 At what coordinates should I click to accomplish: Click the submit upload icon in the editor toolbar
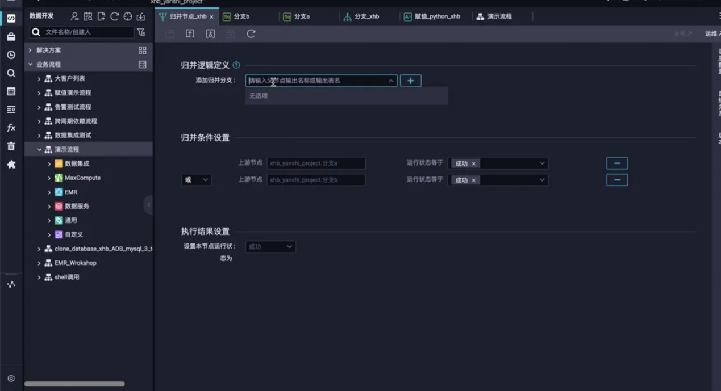click(x=190, y=34)
